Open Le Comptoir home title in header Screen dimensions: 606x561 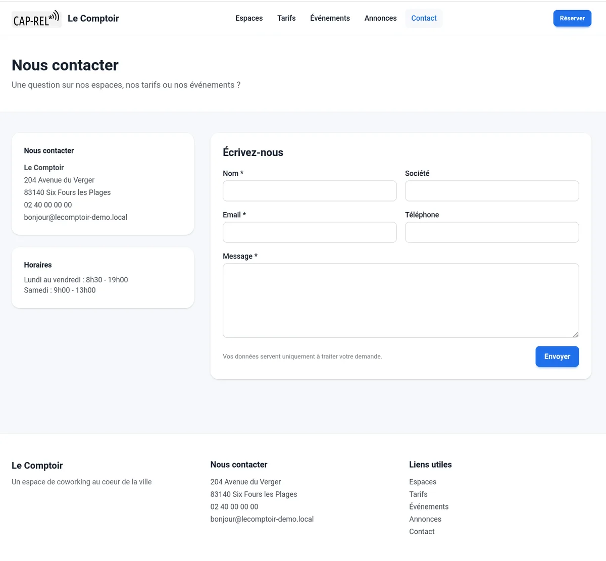tap(93, 18)
